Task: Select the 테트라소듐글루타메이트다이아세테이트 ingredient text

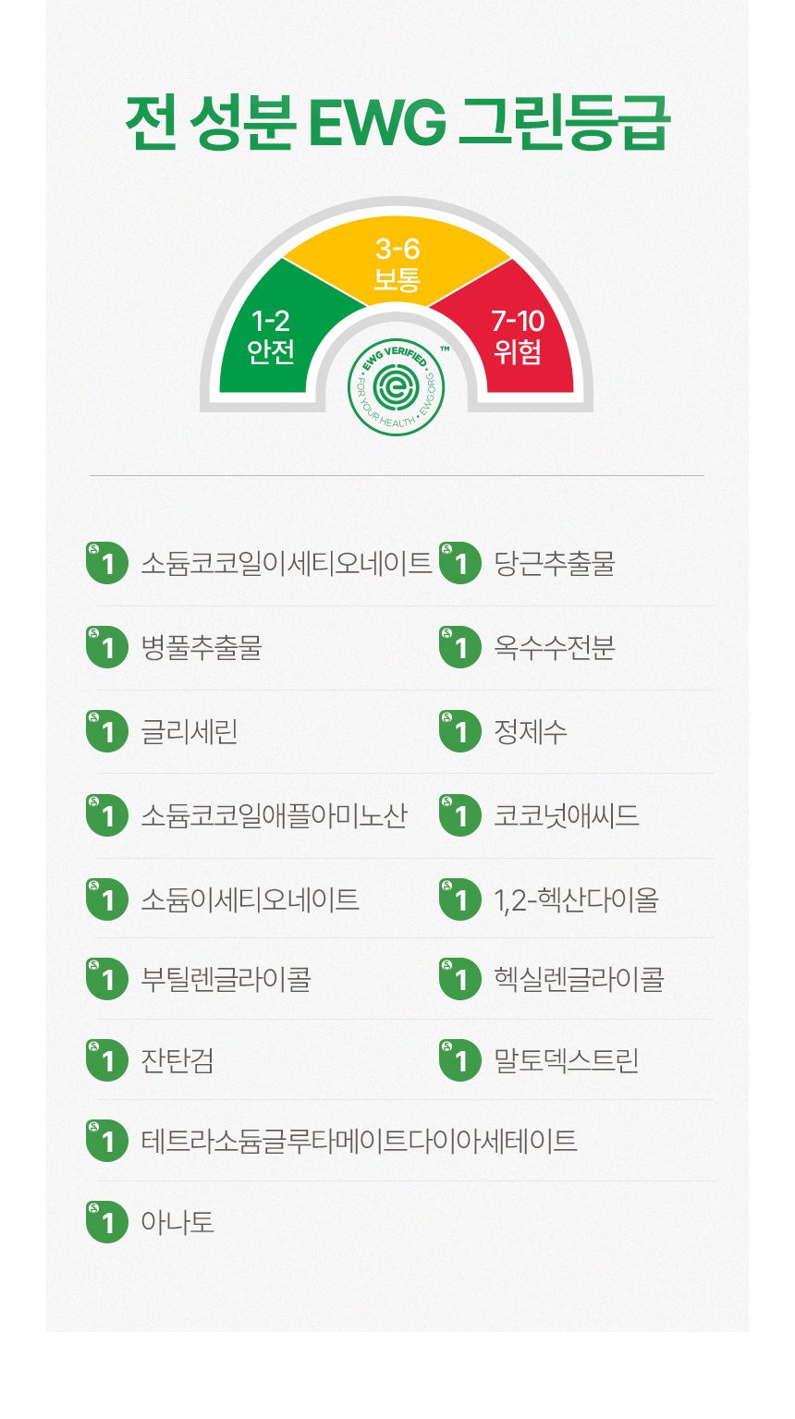Action: (359, 1141)
